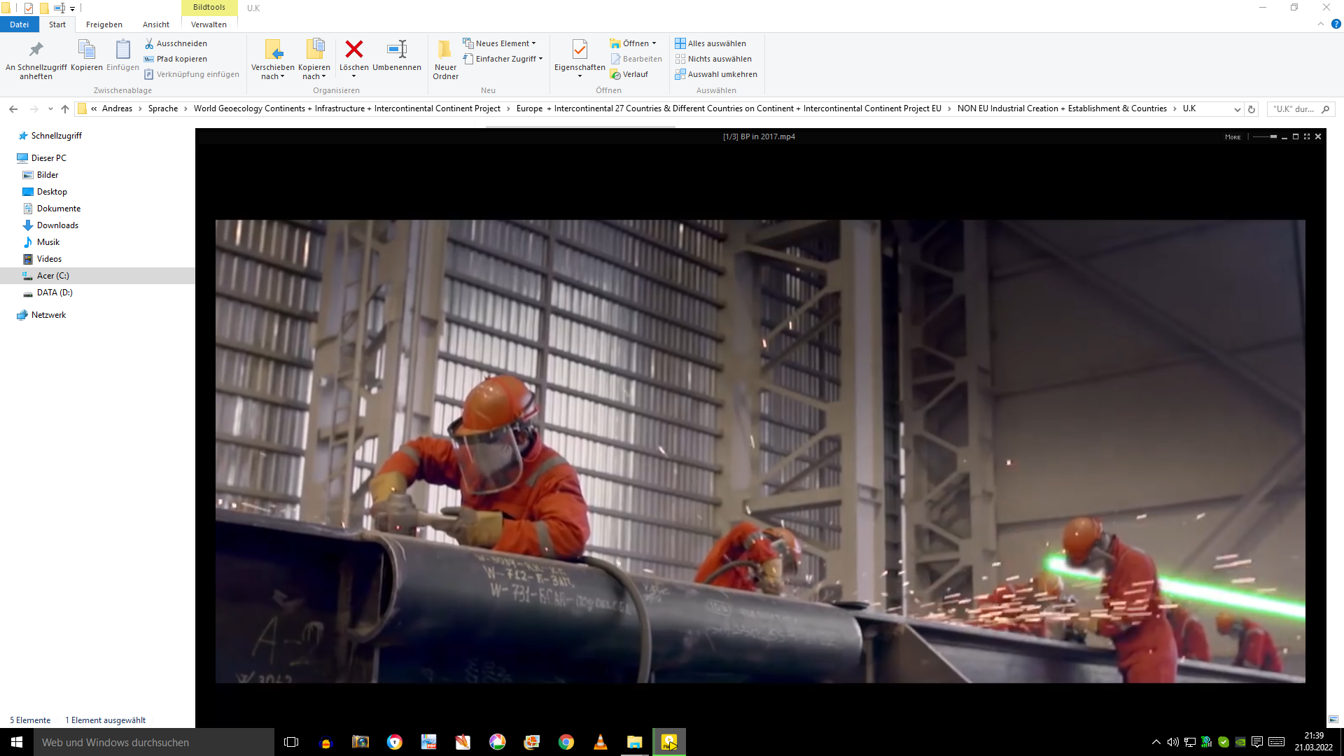Select Dieser PC in navigation pane
1344x756 pixels.
pos(48,158)
